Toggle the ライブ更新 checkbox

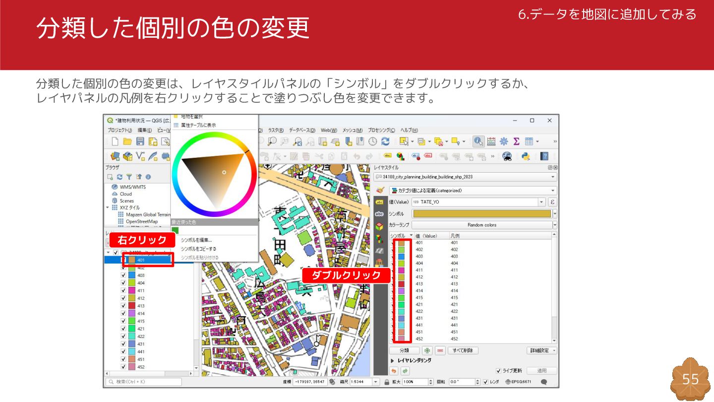pyautogui.click(x=499, y=371)
